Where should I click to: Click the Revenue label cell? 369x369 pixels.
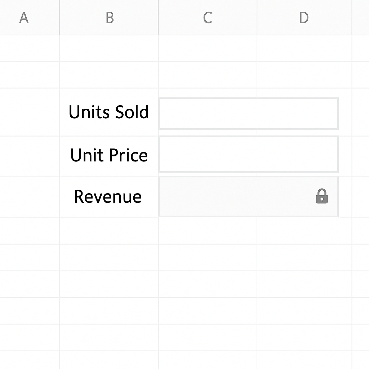(109, 196)
